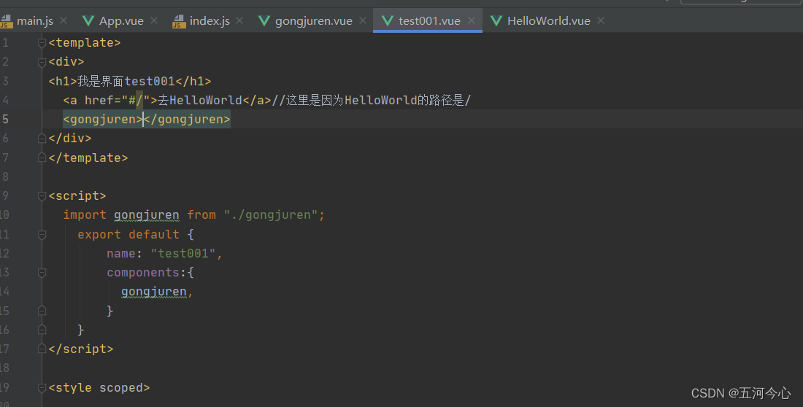Fold at the closing </div> marker
The height and width of the screenshot is (407, 803).
tap(42, 139)
